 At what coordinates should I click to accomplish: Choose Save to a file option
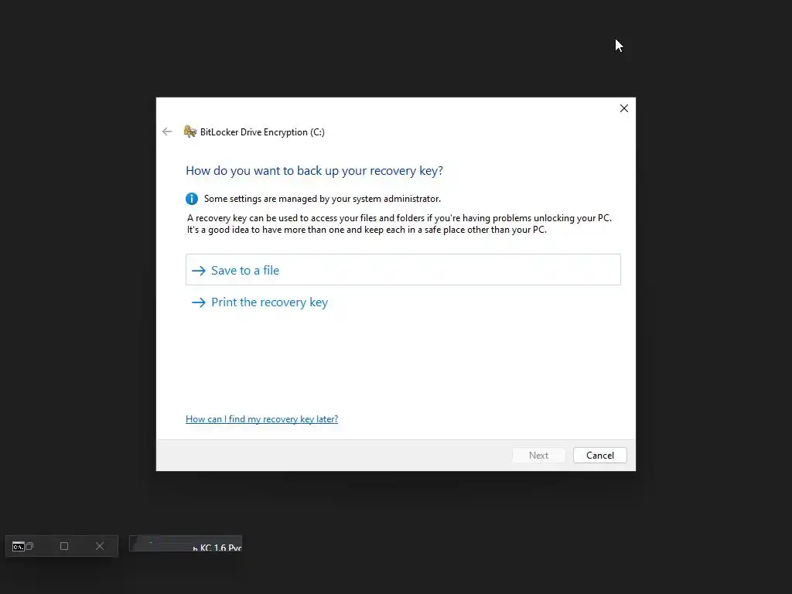coord(403,270)
